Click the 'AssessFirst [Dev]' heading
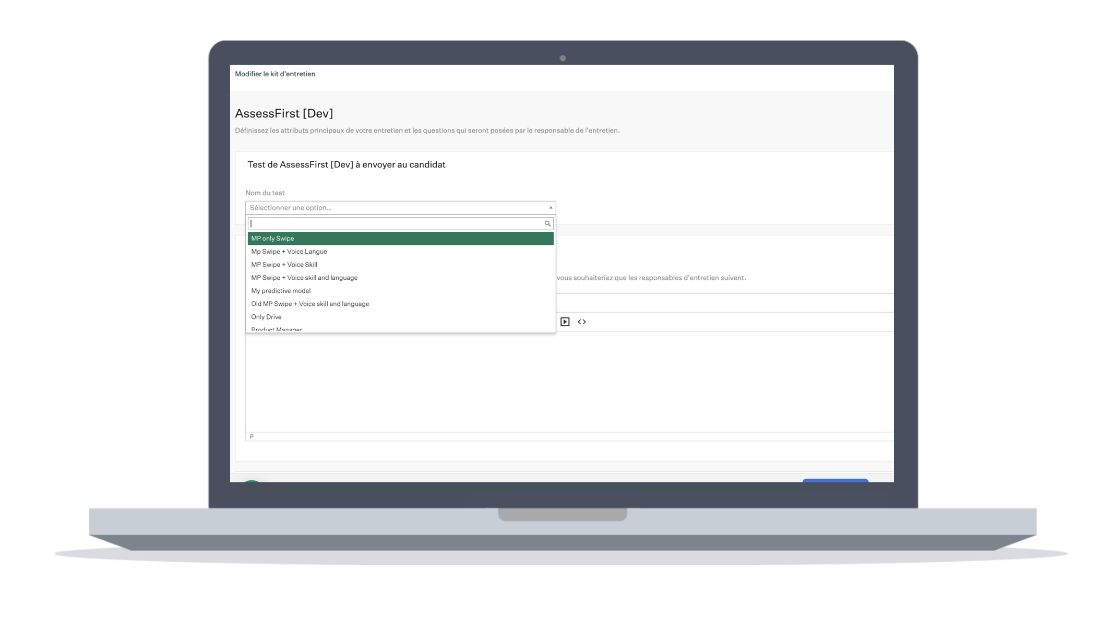1099x641 pixels. 284,113
